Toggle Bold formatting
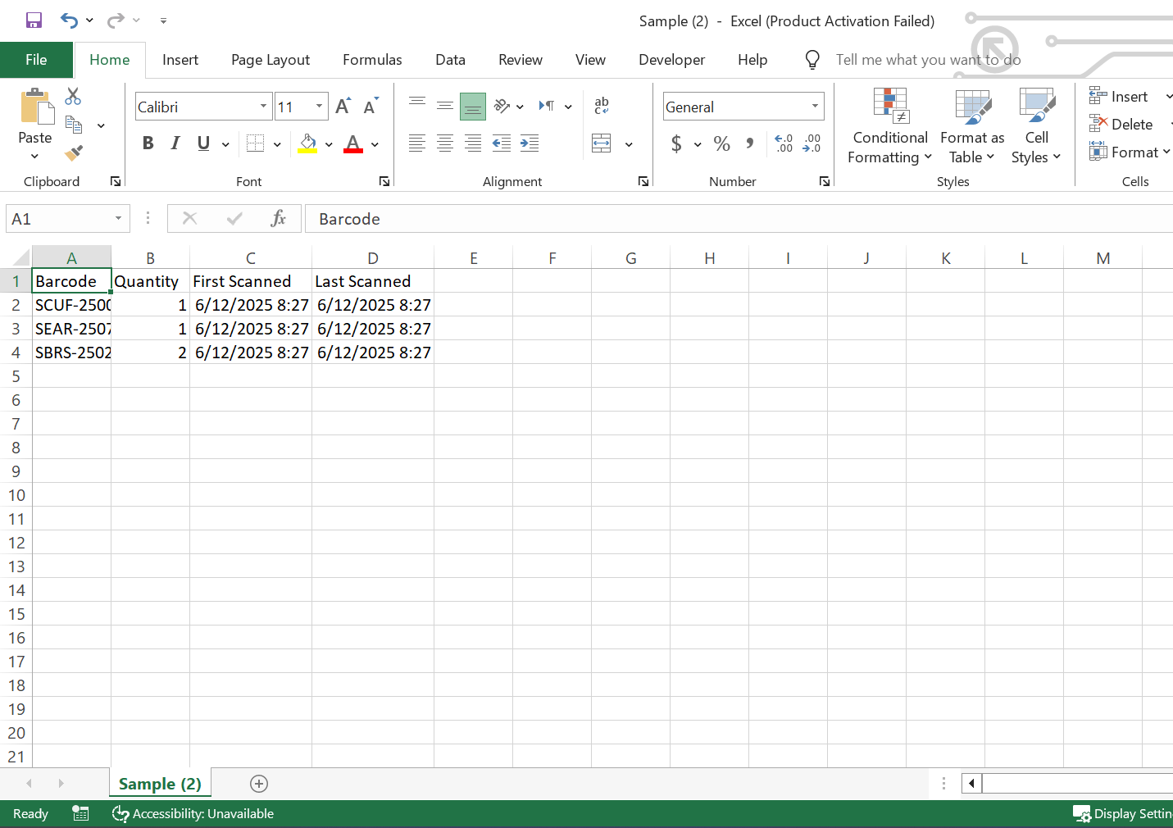Viewport: 1173px width, 828px height. 148,143
